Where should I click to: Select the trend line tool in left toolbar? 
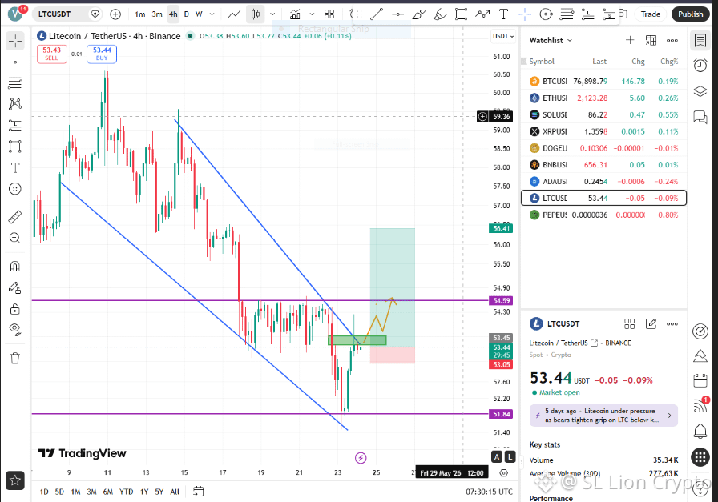(15, 62)
